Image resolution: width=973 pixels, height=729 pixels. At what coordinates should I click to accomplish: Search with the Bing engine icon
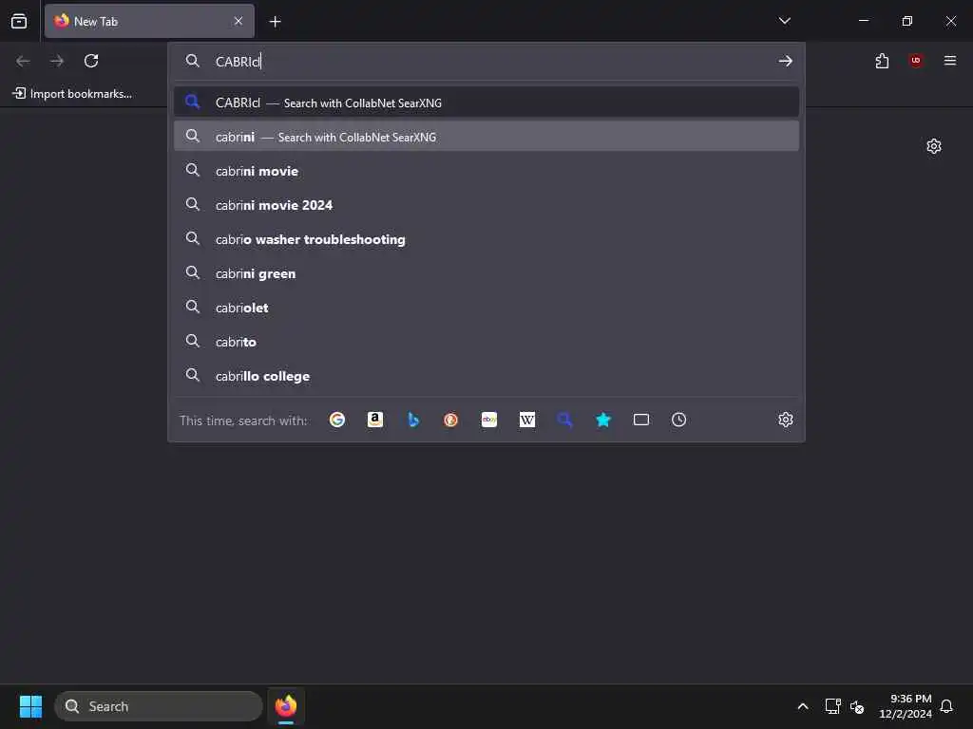(x=413, y=420)
